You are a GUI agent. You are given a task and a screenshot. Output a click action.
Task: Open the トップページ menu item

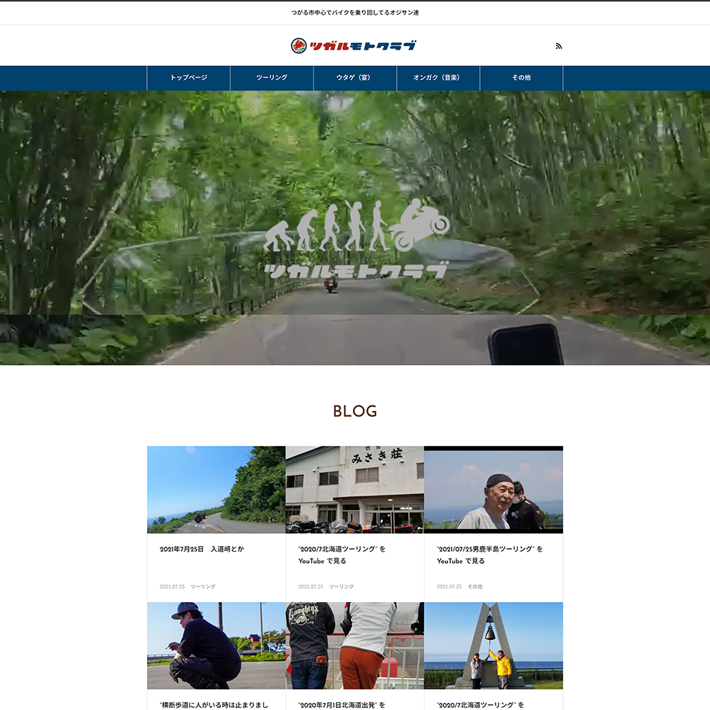(188, 77)
